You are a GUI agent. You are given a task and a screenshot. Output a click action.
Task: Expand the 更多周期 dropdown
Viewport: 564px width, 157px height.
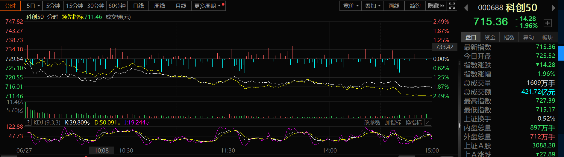208,6
